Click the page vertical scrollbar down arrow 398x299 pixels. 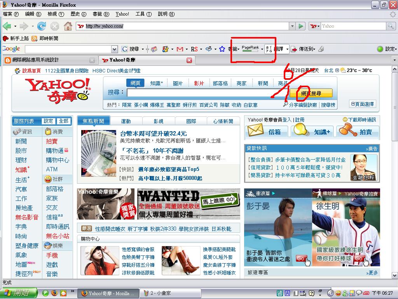click(395, 275)
